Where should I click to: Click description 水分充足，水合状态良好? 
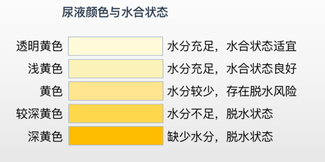point(232,68)
